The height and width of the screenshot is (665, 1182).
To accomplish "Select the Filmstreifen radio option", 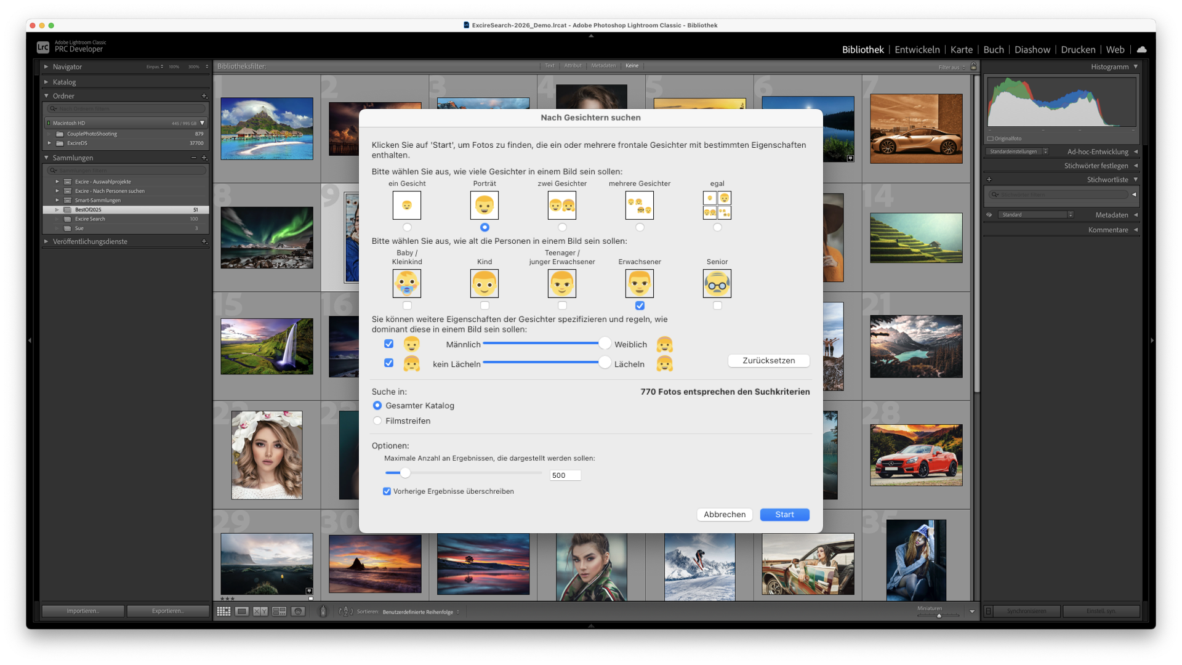I will click(377, 421).
